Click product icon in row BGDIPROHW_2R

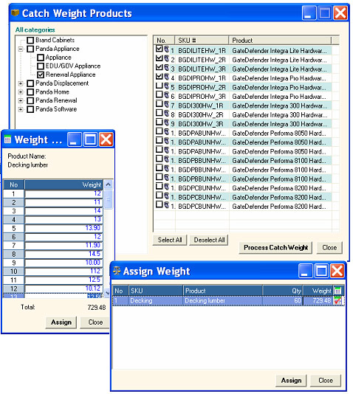166,86
